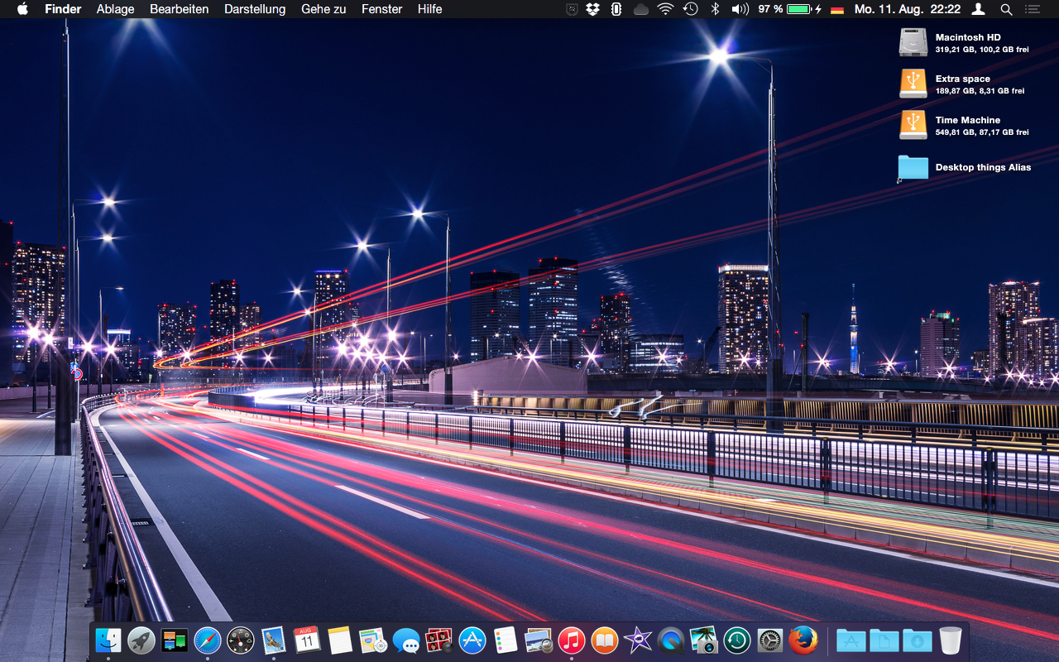Open the volume control in menu bar
This screenshot has width=1059, height=662.
(740, 9)
